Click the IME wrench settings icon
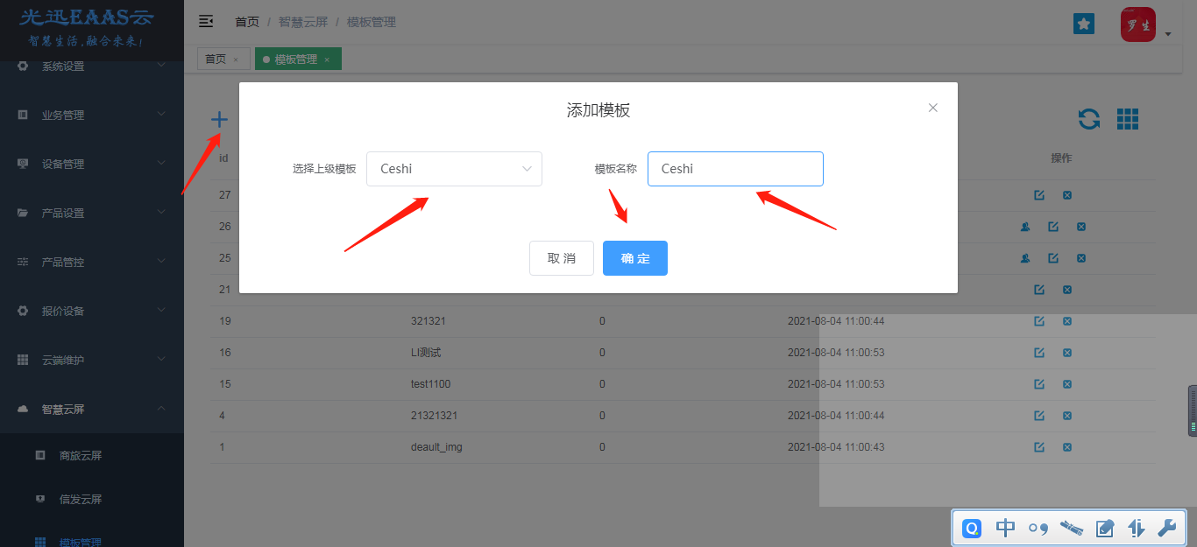 point(1166,528)
